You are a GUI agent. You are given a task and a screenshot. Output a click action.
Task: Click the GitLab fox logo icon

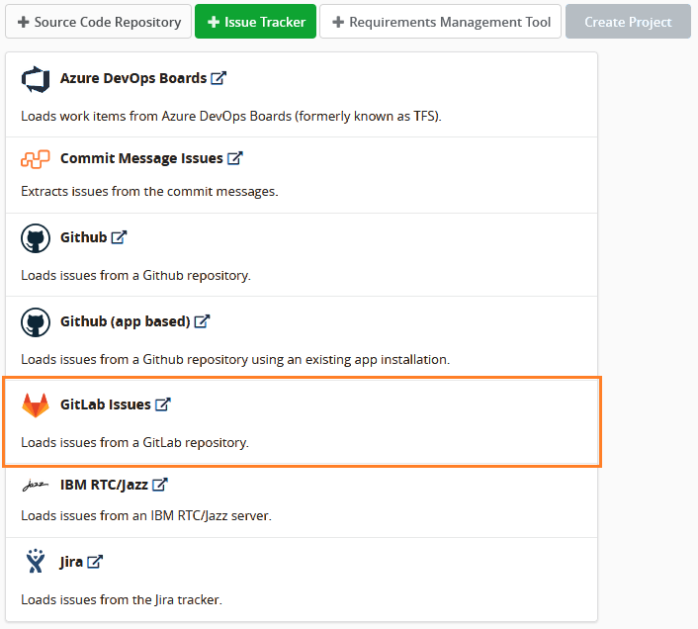coord(36,405)
